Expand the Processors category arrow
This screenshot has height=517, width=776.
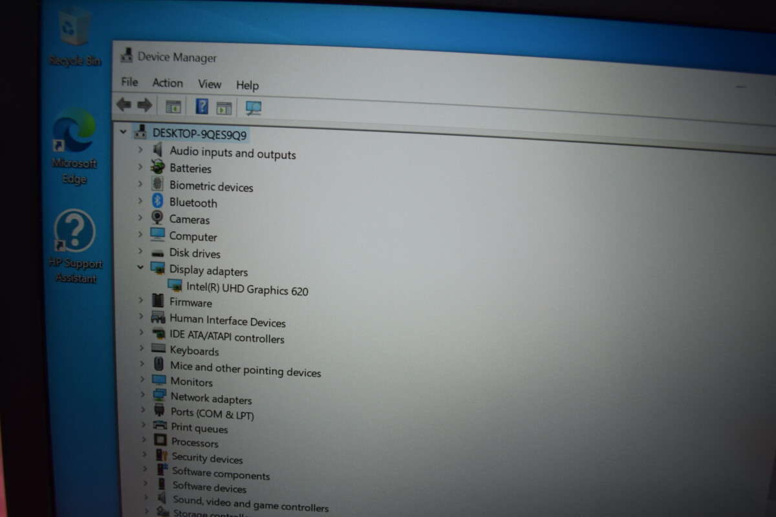143,440
